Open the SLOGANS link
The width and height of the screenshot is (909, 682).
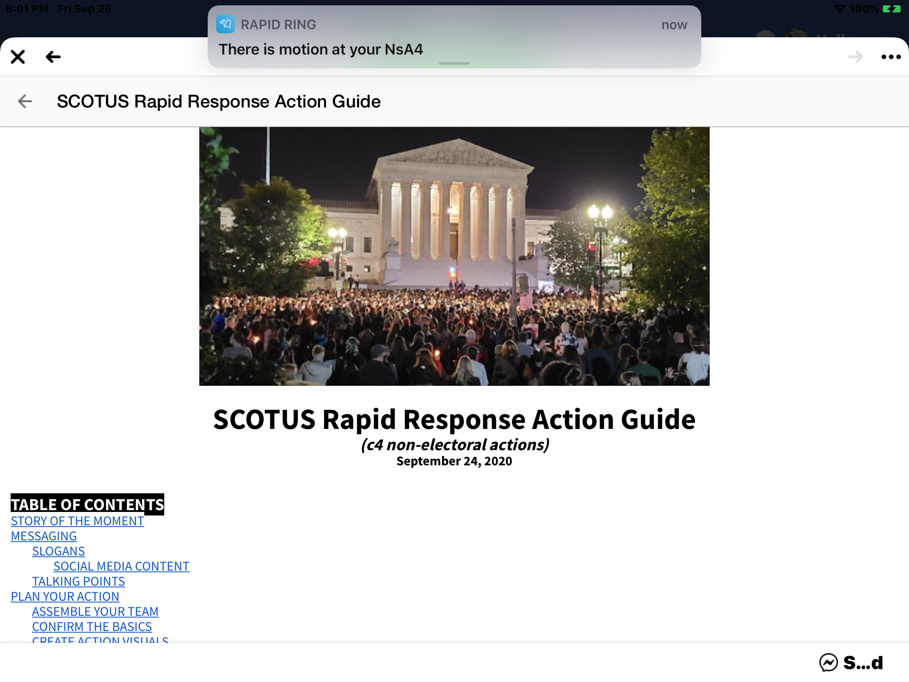(x=58, y=551)
